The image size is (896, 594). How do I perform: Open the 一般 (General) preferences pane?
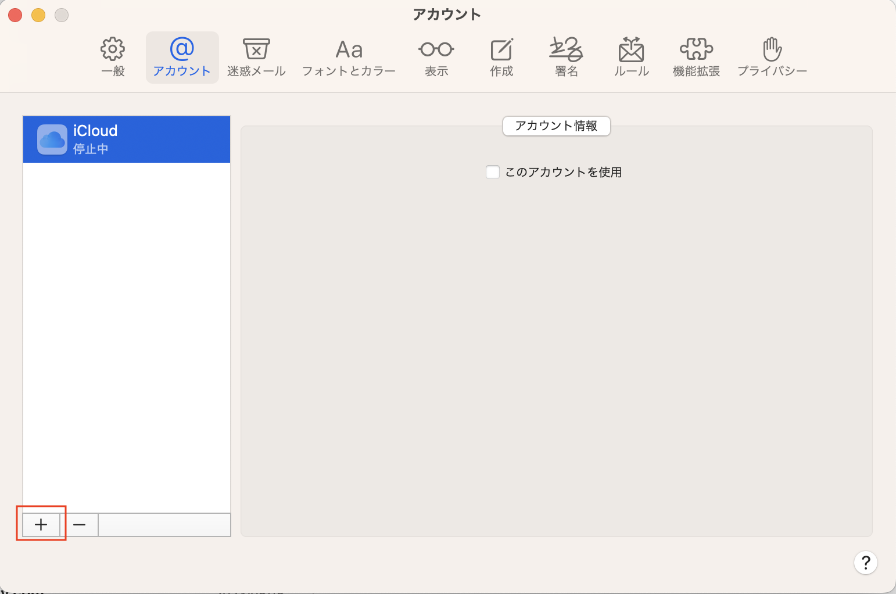(x=113, y=57)
